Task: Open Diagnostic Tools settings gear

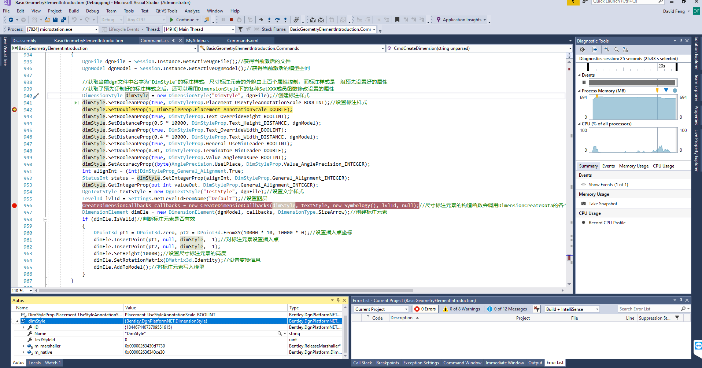Action: pos(582,49)
